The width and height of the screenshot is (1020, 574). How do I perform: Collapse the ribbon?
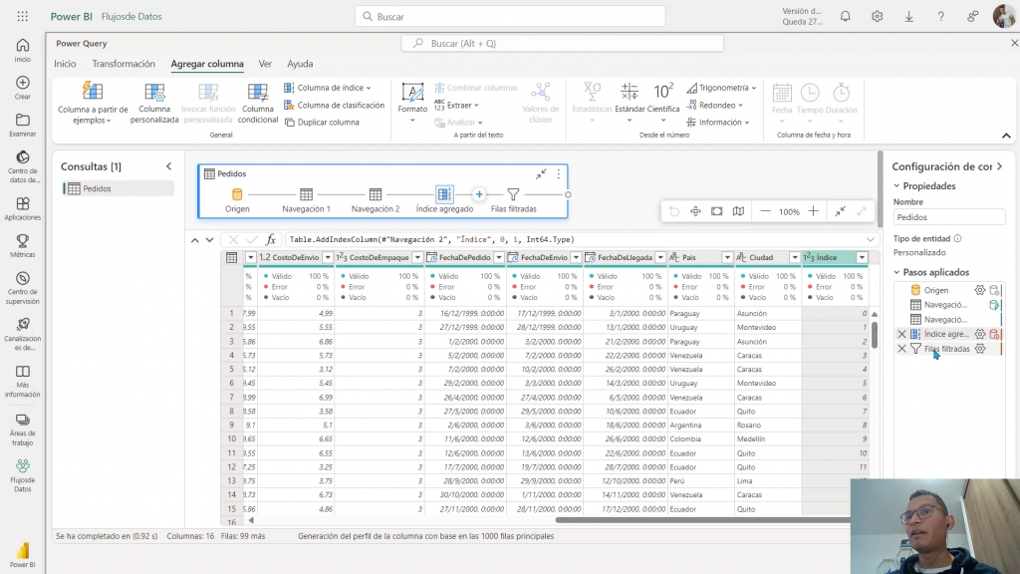coord(1006,136)
